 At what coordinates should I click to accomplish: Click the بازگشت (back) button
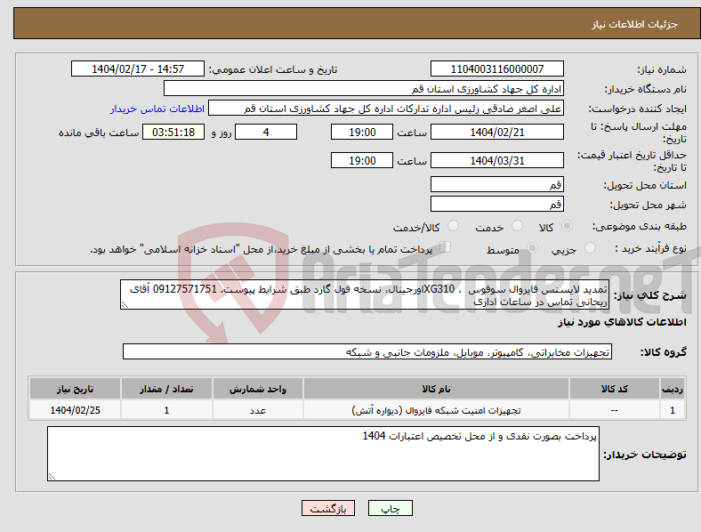[x=328, y=508]
